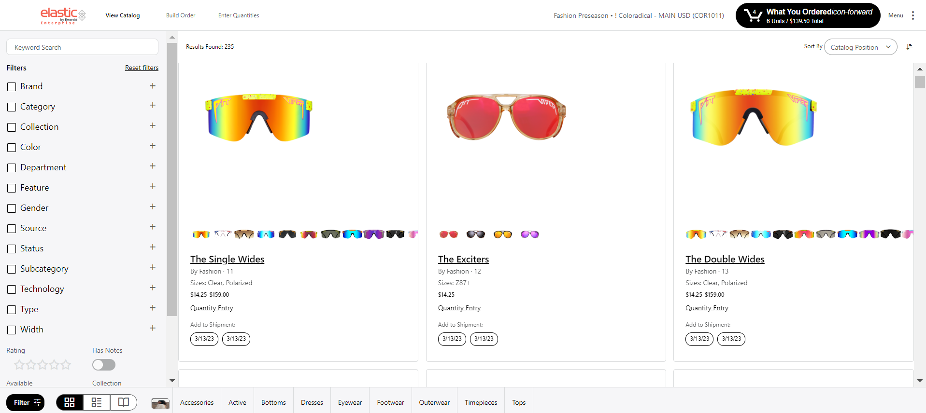Switch to book catalog view icon
The image size is (926, 413).
(124, 402)
